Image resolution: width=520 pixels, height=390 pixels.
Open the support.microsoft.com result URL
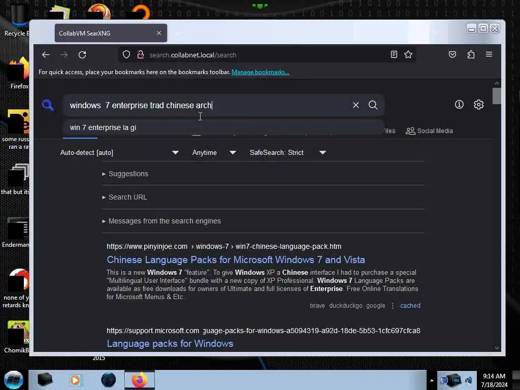click(x=264, y=331)
